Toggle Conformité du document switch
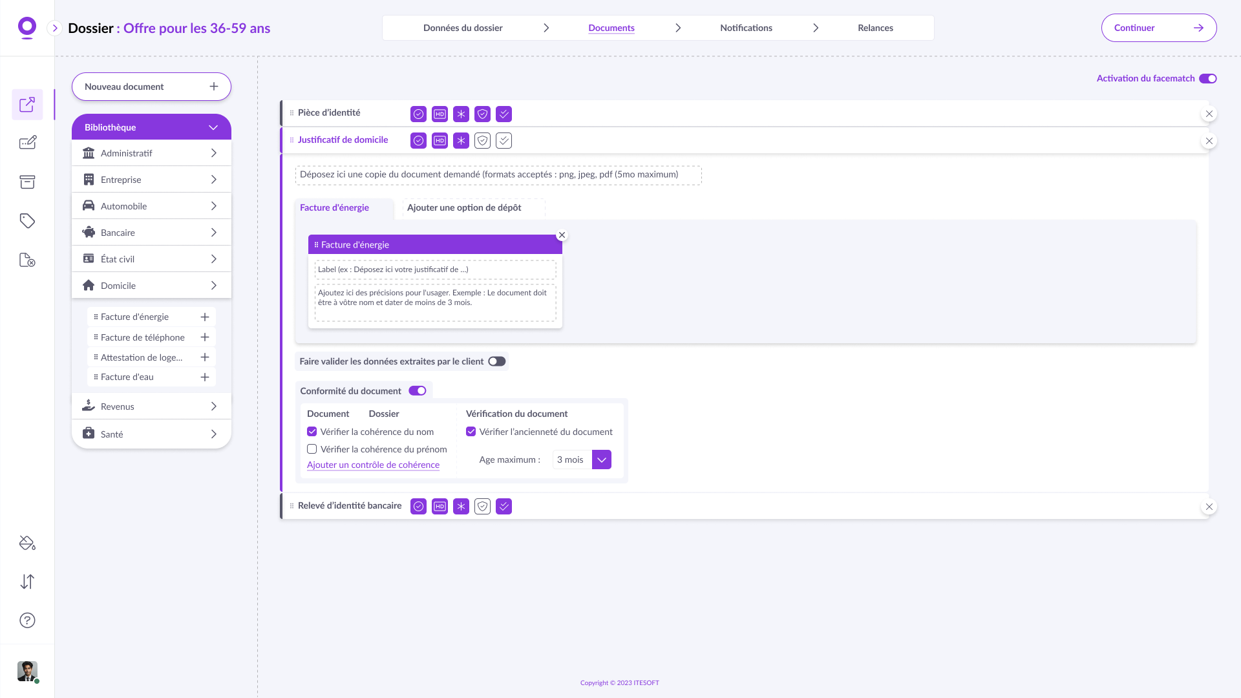This screenshot has height=698, width=1241. [x=418, y=391]
